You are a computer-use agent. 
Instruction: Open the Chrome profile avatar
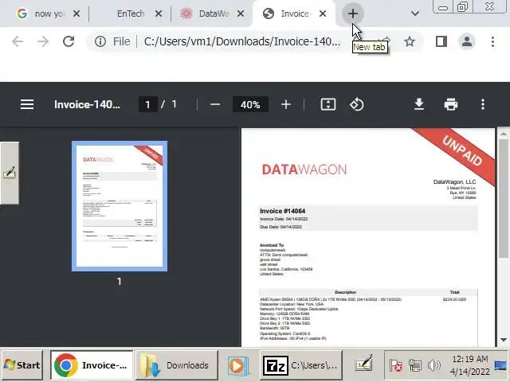tap(467, 41)
